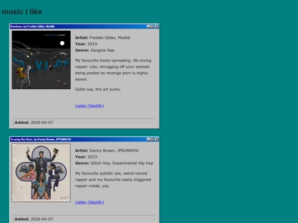Select the text 'Freddie Gibbs, Madlib' after Artist

click(x=110, y=38)
